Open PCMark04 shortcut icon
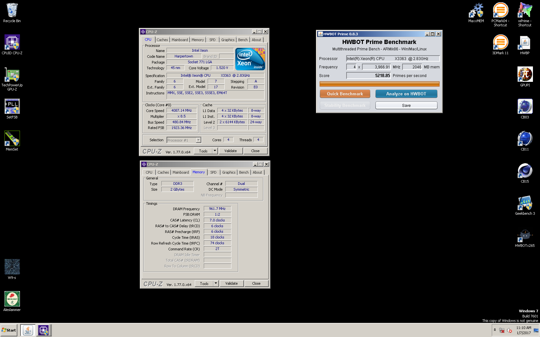Image resolution: width=540 pixels, height=337 pixels. [500, 14]
